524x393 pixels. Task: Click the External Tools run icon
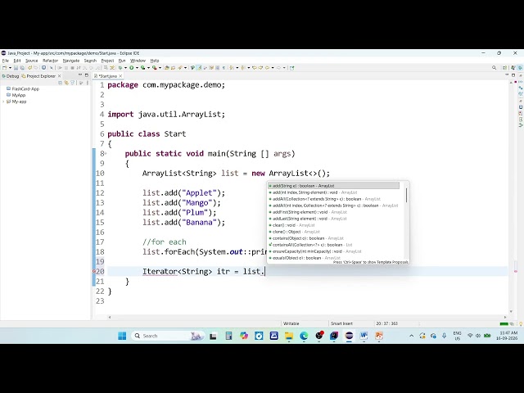[155, 68]
